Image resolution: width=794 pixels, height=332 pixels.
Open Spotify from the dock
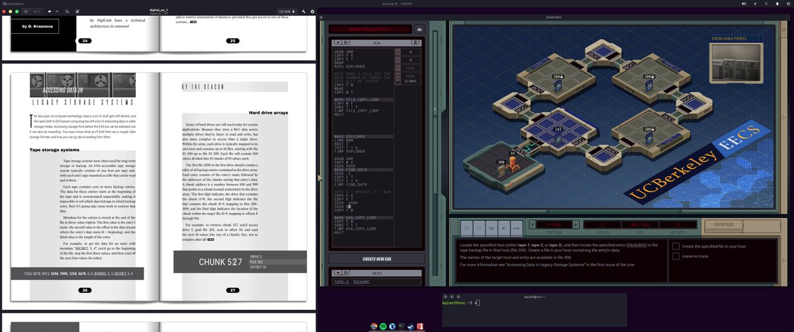[383, 326]
